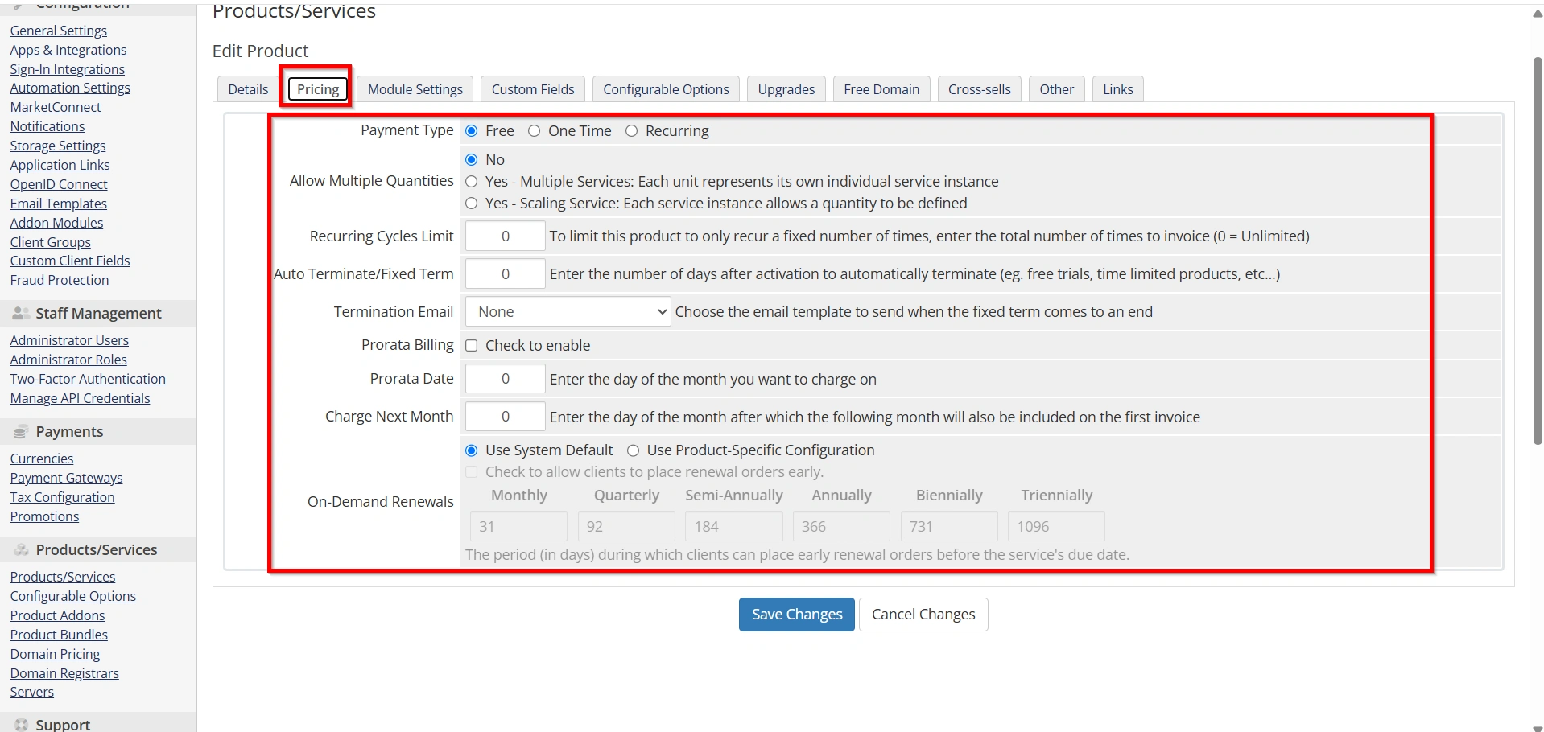Click the Prorata Date input field
The height and width of the screenshot is (732, 1544).
[506, 379]
